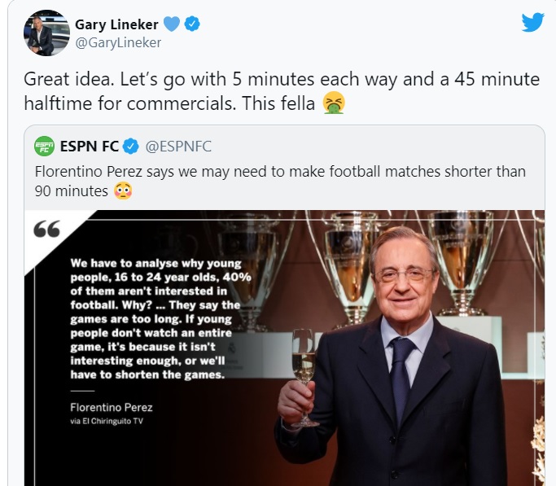Click the large quotation mark graphic
This screenshot has height=486, width=556.
47,229
